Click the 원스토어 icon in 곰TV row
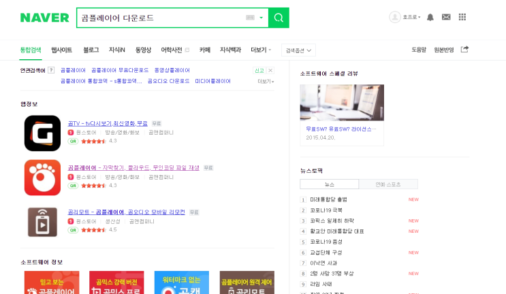This screenshot has height=294, width=506. coord(71,133)
